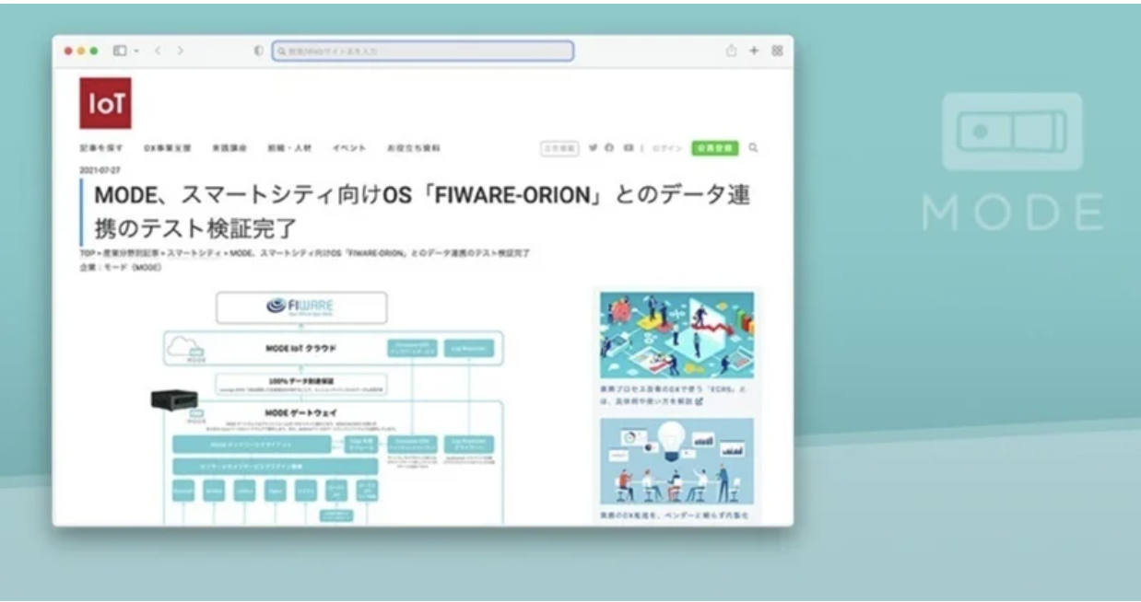This screenshot has height=602, width=1141.
Task: Open site search via magnifier icon
Action: click(x=753, y=147)
